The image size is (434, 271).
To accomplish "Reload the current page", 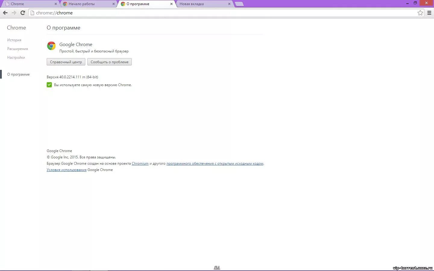I will [x=23, y=13].
